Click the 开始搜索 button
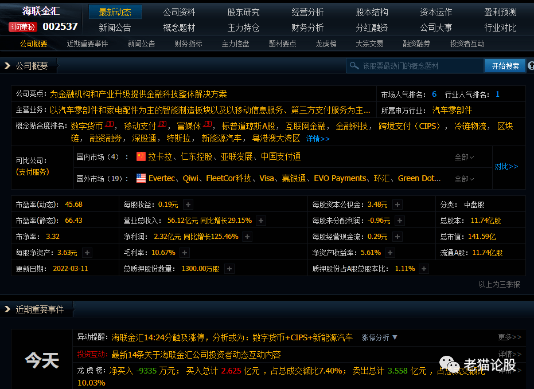The image size is (534, 389). tap(505, 66)
